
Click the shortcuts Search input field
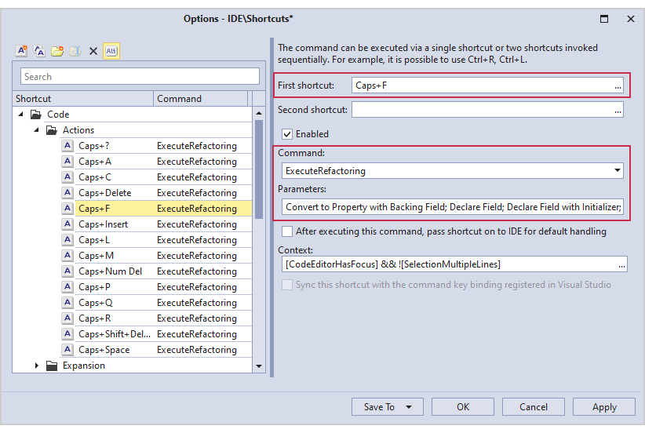[x=140, y=77]
